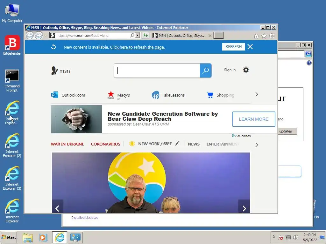Select Internet Explorer (2) desktop shortcut
This screenshot has width=326, height=244.
(x=12, y=146)
